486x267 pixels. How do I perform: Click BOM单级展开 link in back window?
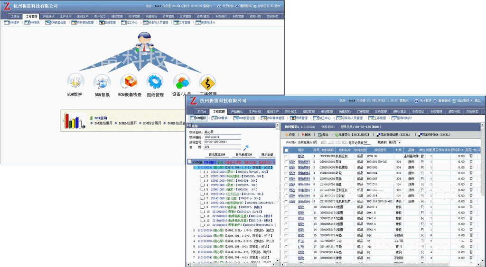tap(103, 123)
